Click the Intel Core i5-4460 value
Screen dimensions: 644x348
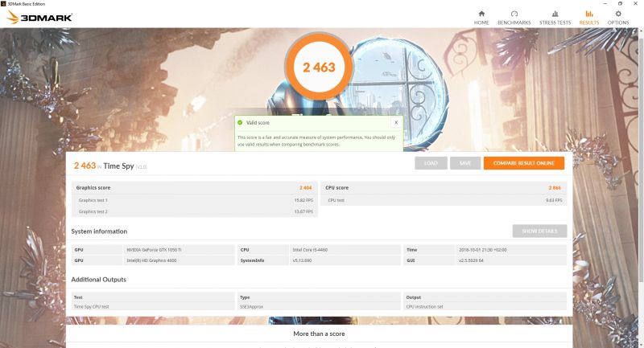pos(310,250)
